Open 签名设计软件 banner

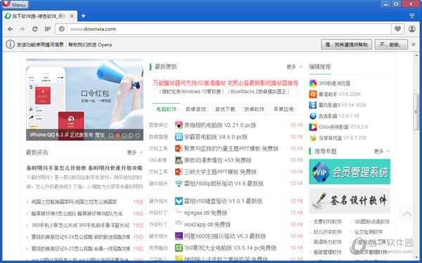[350, 201]
